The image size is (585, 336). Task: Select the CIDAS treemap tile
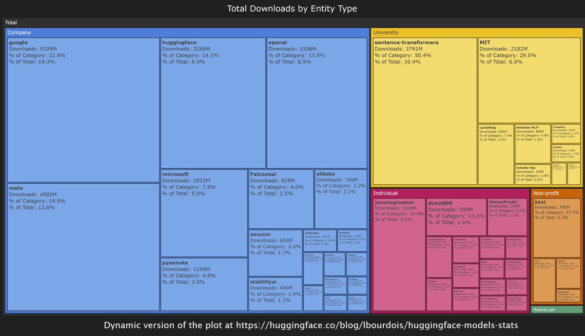[566, 154]
